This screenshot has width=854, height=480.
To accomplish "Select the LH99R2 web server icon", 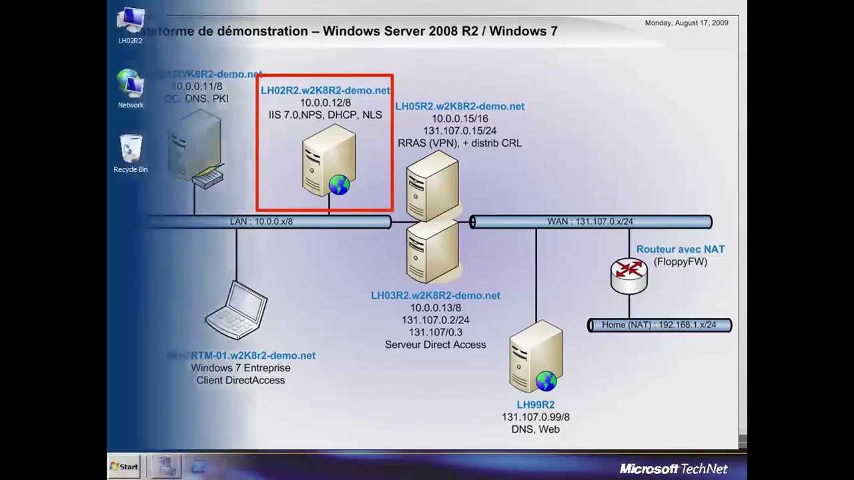I will point(536,356).
